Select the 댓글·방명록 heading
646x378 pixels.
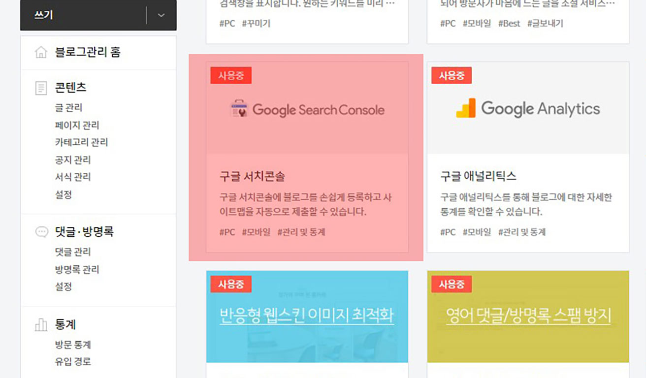84,232
